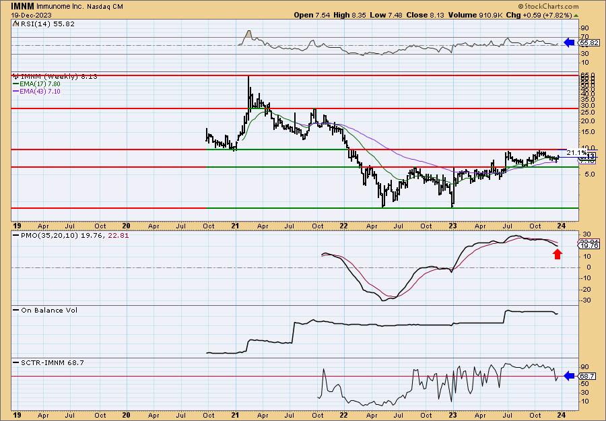This screenshot has width=606, height=421.
Task: Click the IMNM (Weekly) price legend label
Action: (58, 77)
